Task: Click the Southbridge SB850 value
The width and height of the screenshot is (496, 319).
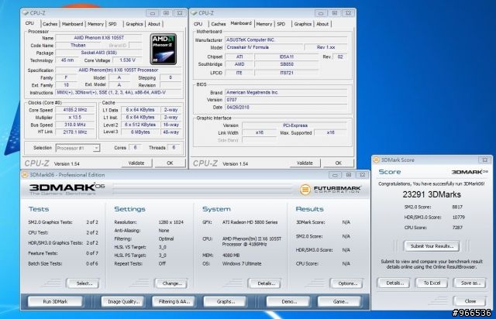Action: [x=287, y=64]
